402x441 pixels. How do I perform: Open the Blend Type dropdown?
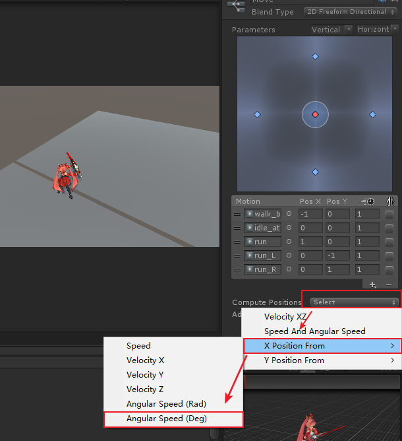coord(350,12)
